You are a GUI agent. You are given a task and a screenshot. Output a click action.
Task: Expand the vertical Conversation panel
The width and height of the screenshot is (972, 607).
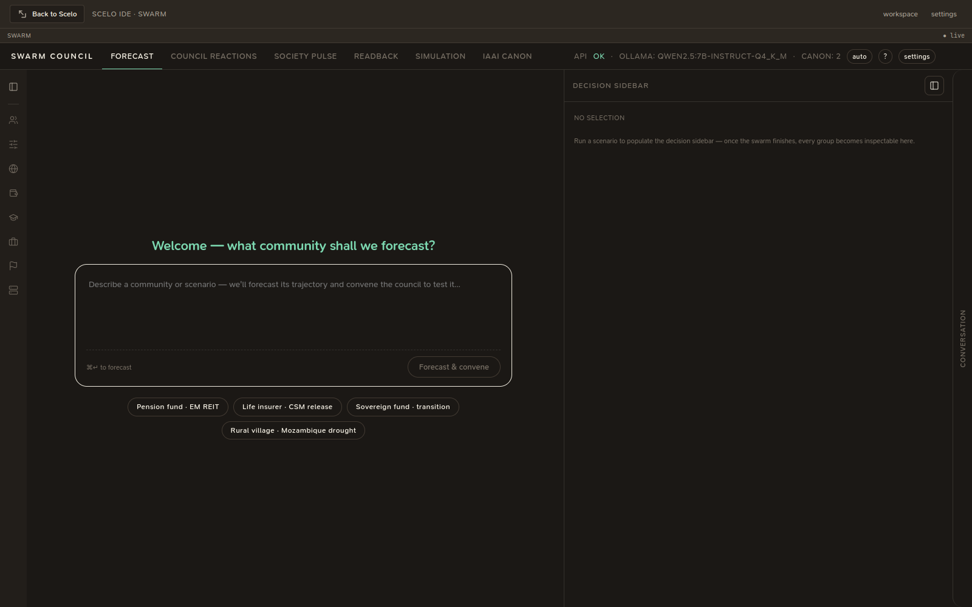pos(963,339)
